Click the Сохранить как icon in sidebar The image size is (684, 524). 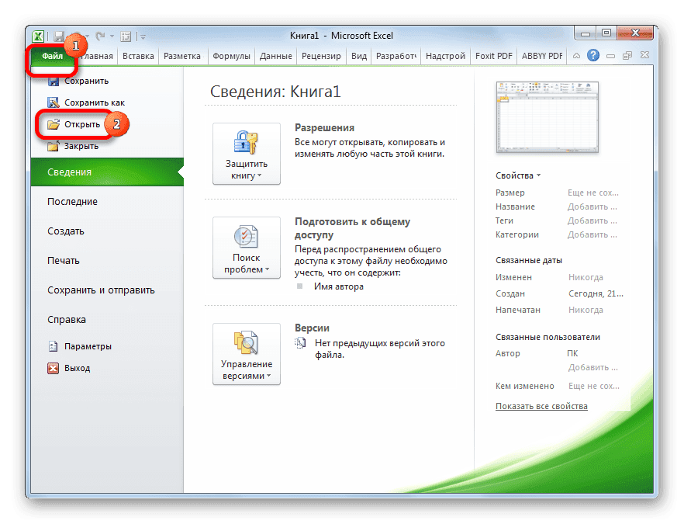(x=54, y=102)
